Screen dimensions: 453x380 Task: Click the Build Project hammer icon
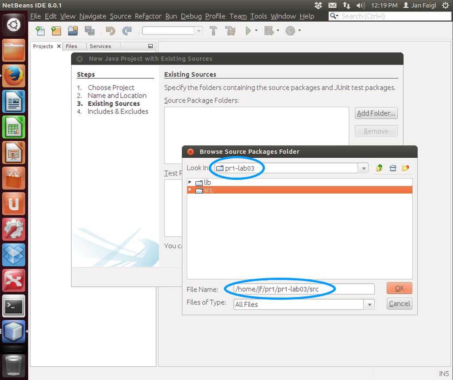point(213,30)
